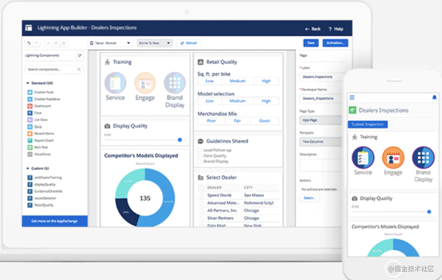Select the Dashboard component icon

point(30,106)
